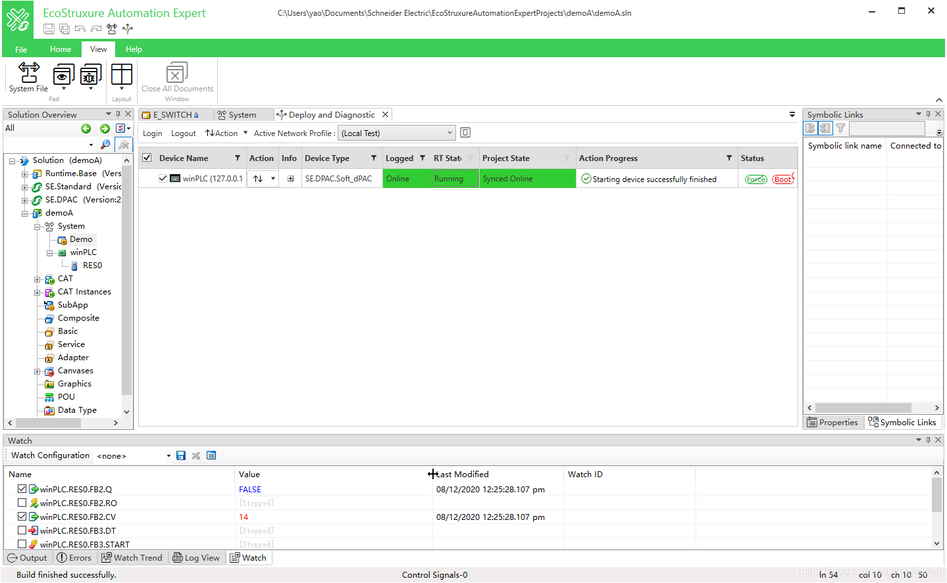Click the Undo arrow icon
947x583 pixels.
tap(80, 29)
